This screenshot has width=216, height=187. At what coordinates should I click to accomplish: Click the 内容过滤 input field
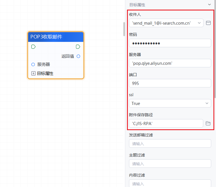click(x=170, y=183)
